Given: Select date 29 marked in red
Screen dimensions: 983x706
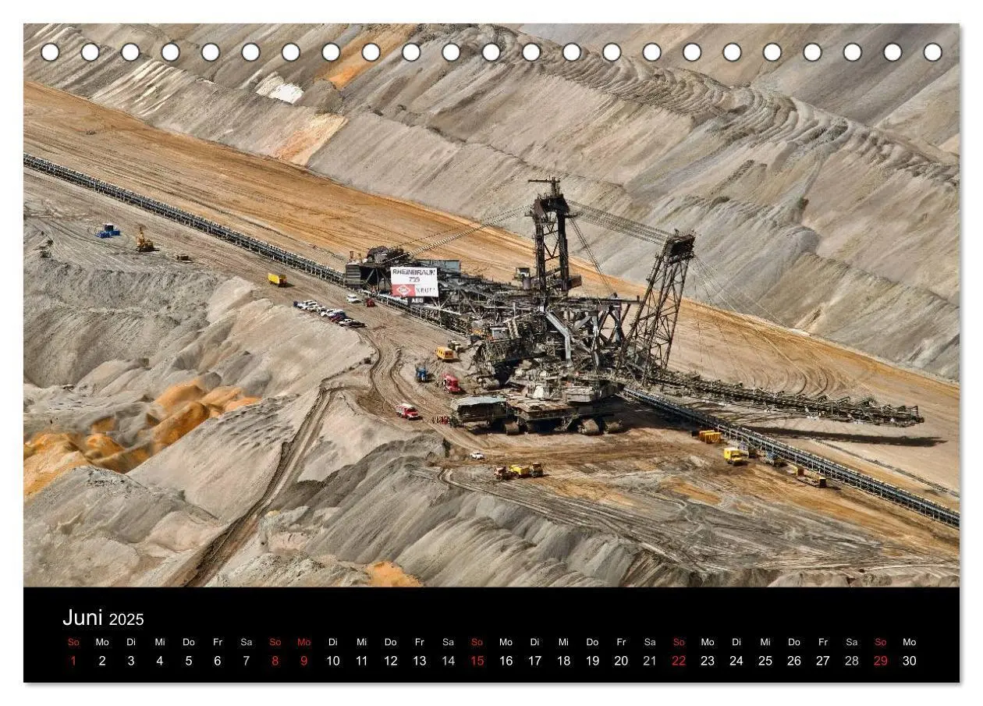Looking at the screenshot, I should pyautogui.click(x=880, y=661).
